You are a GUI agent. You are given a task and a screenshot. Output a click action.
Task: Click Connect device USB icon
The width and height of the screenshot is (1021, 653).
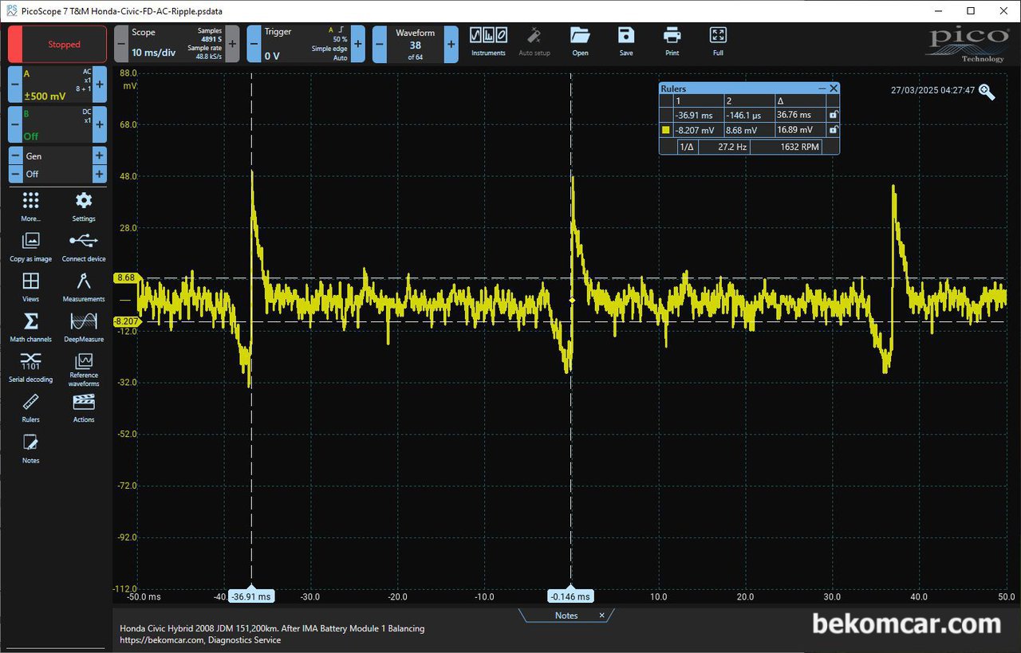(x=84, y=246)
